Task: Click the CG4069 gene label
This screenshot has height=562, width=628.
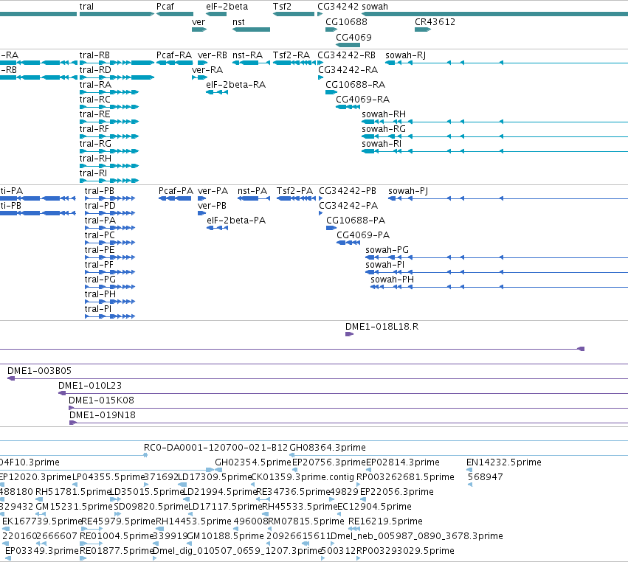Action: coord(353,37)
